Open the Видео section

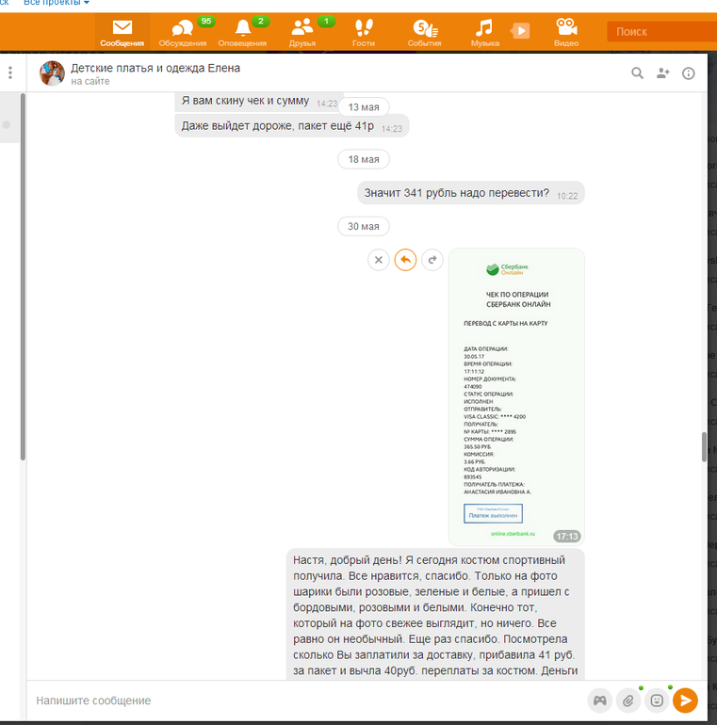pyautogui.click(x=566, y=32)
